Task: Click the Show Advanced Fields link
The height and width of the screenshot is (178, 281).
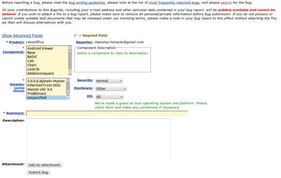Action: point(22,36)
